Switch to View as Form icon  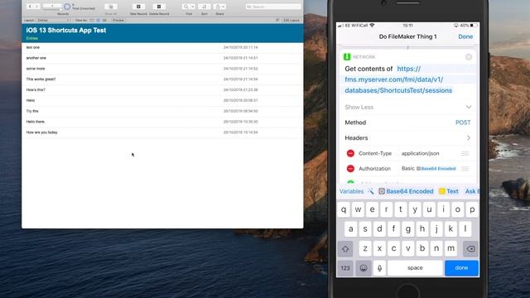tap(92, 20)
